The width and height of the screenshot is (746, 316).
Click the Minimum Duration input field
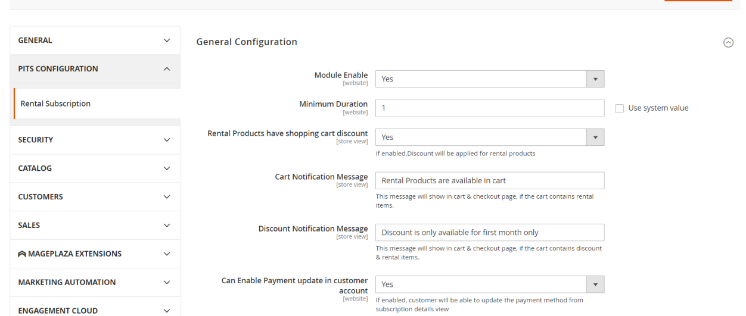[x=489, y=108]
